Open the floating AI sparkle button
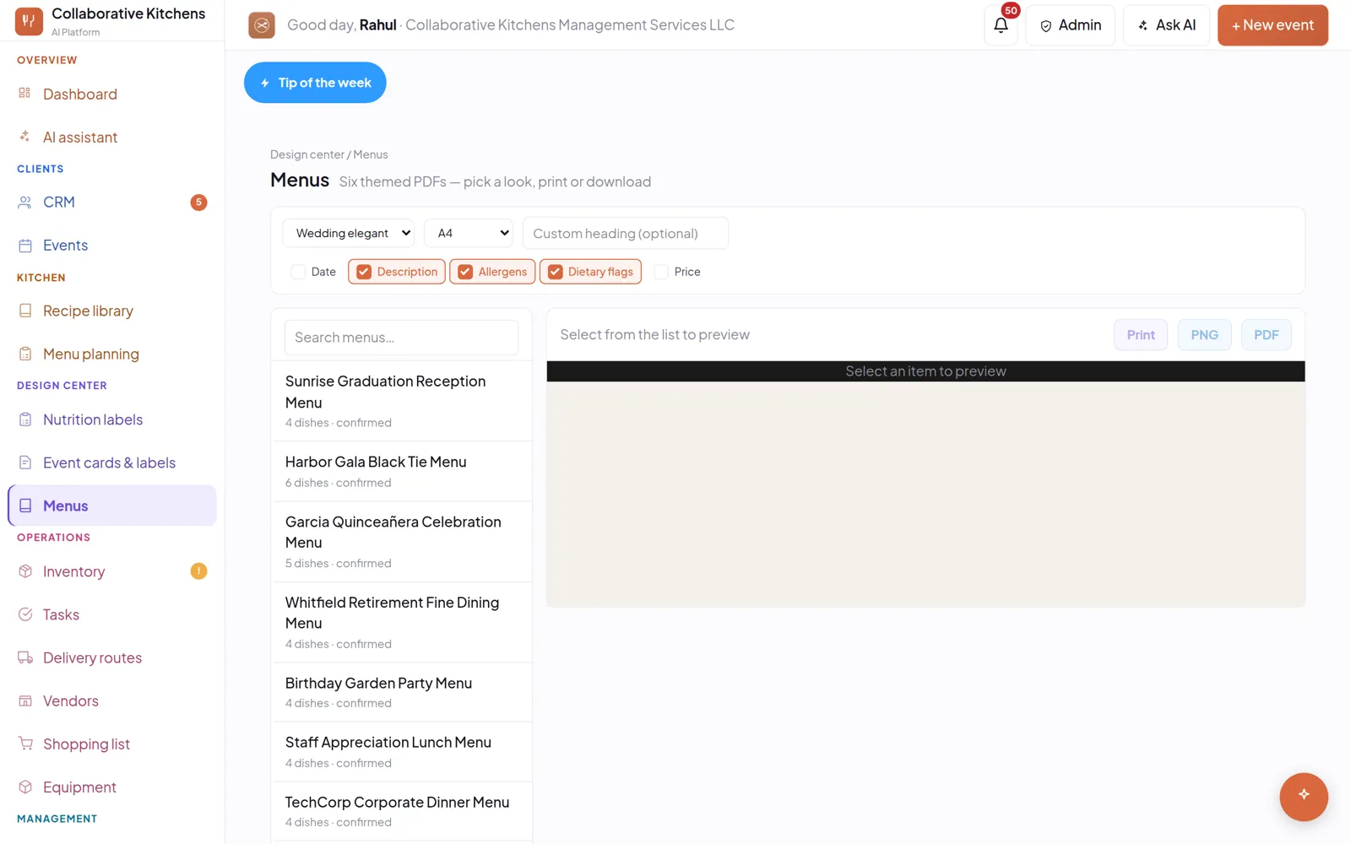The image size is (1351, 844). pyautogui.click(x=1304, y=797)
